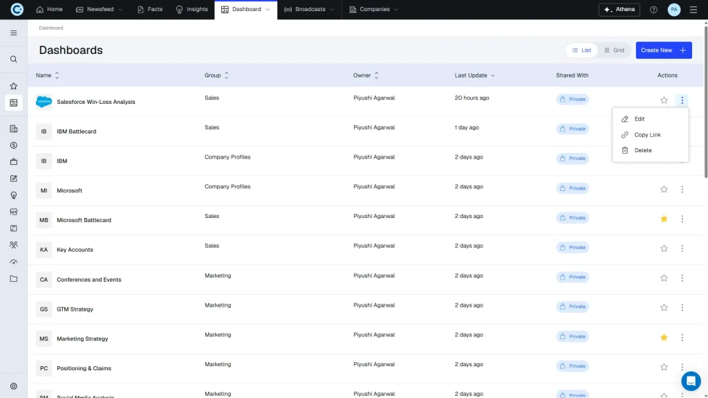The height and width of the screenshot is (398, 708).
Task: Click the Dashboard breadcrumb
Action: [x=51, y=28]
